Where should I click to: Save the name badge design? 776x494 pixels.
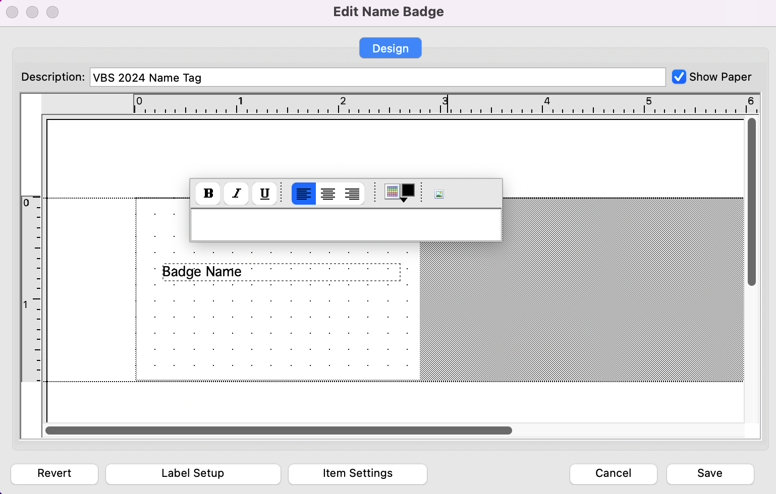coord(709,473)
